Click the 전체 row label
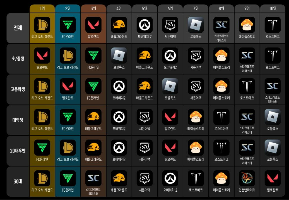The image size is (289, 200). pos(18,28)
